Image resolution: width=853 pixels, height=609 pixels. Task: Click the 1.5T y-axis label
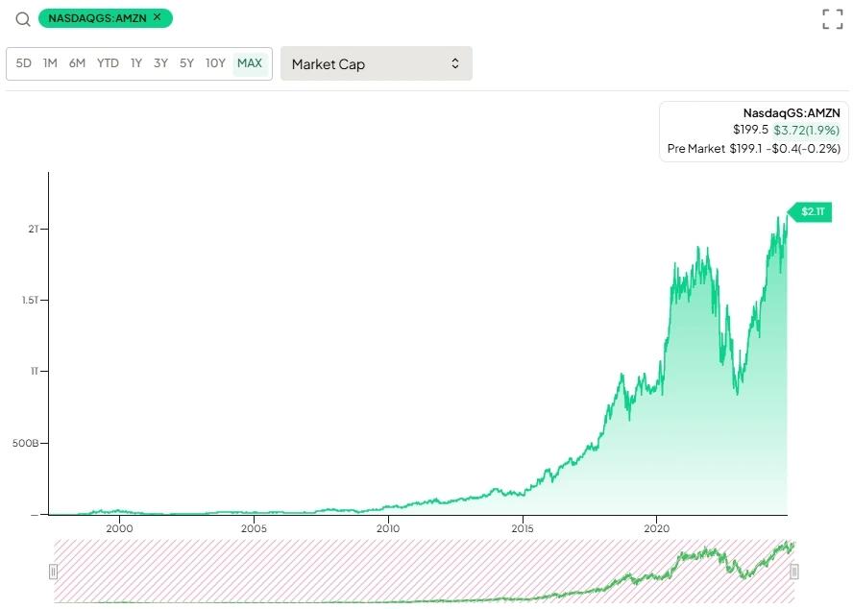[x=31, y=300]
